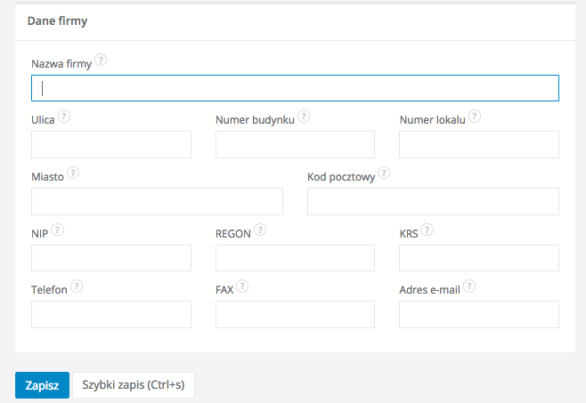Screen dimensions: 586x403
Task: Click into the Ulica input field
Action: (111, 144)
